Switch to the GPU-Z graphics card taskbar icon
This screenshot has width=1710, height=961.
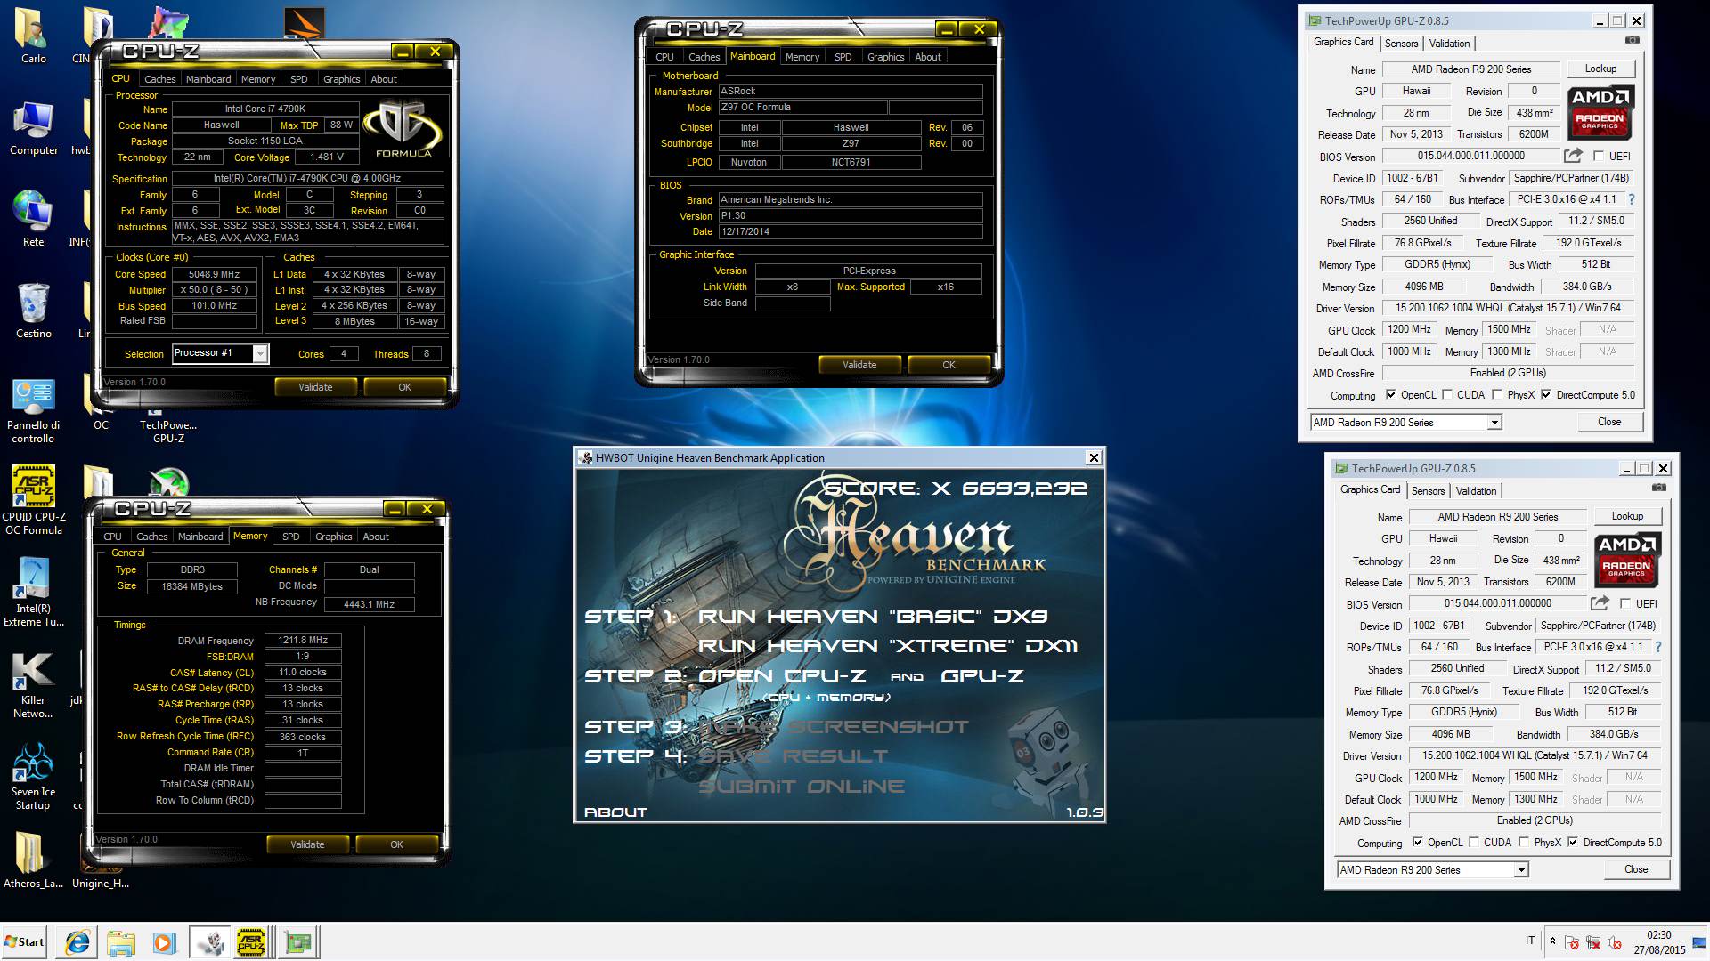click(x=299, y=942)
